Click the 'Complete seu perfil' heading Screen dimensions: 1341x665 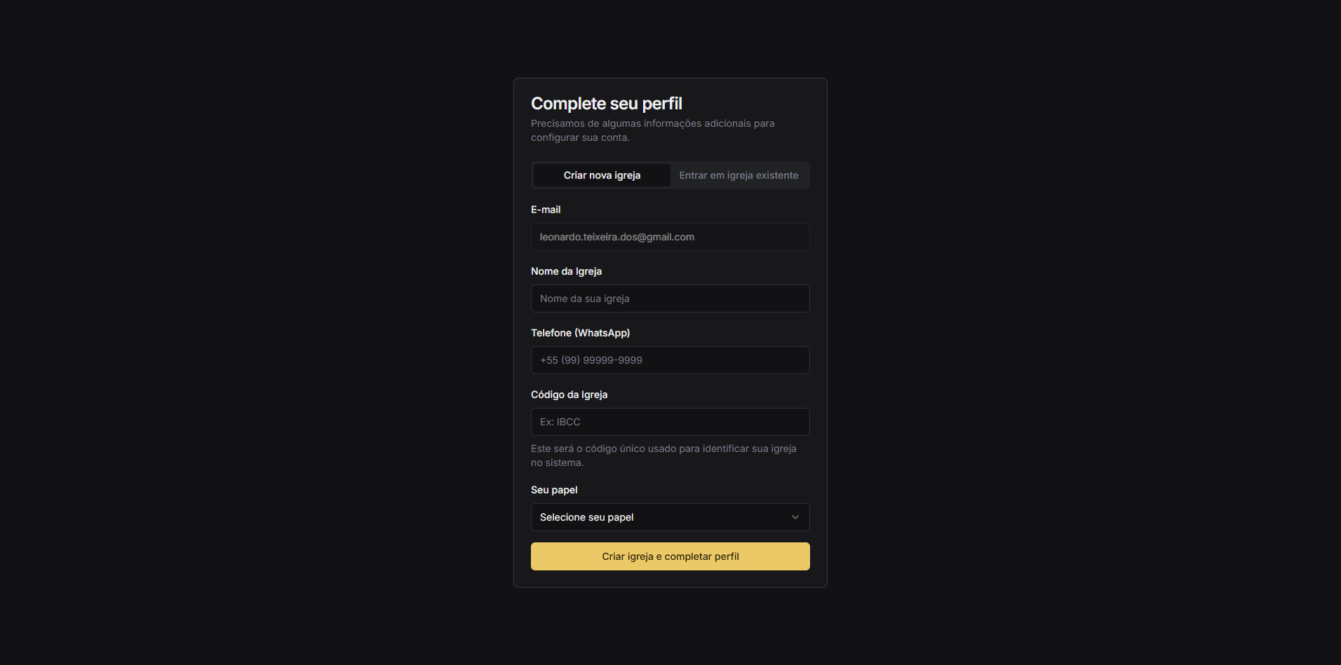point(606,104)
